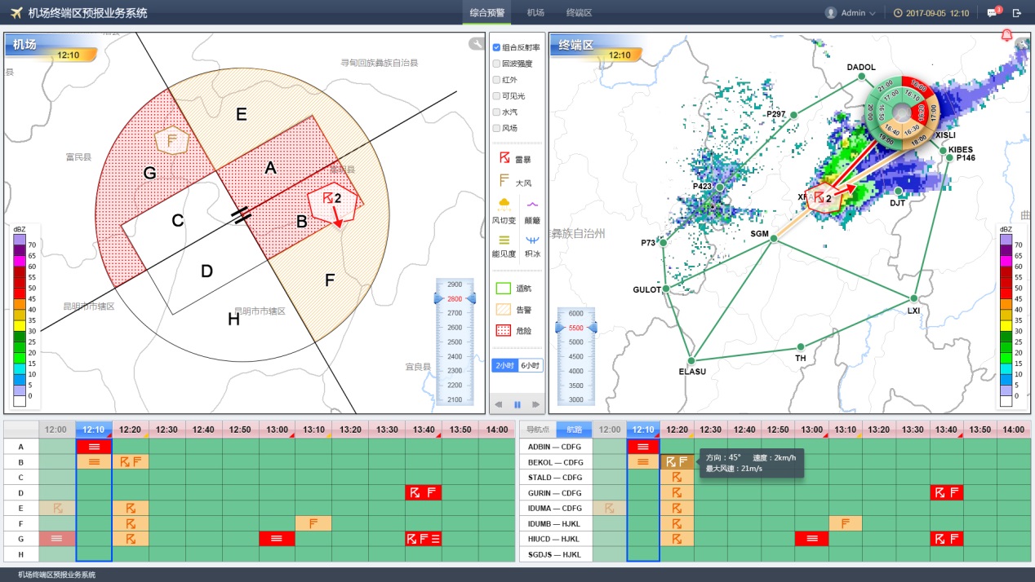
Task: Uncheck the 组合反射率 checkbox
Action: (496, 47)
